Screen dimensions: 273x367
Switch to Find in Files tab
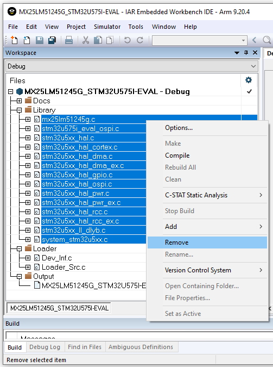84,347
